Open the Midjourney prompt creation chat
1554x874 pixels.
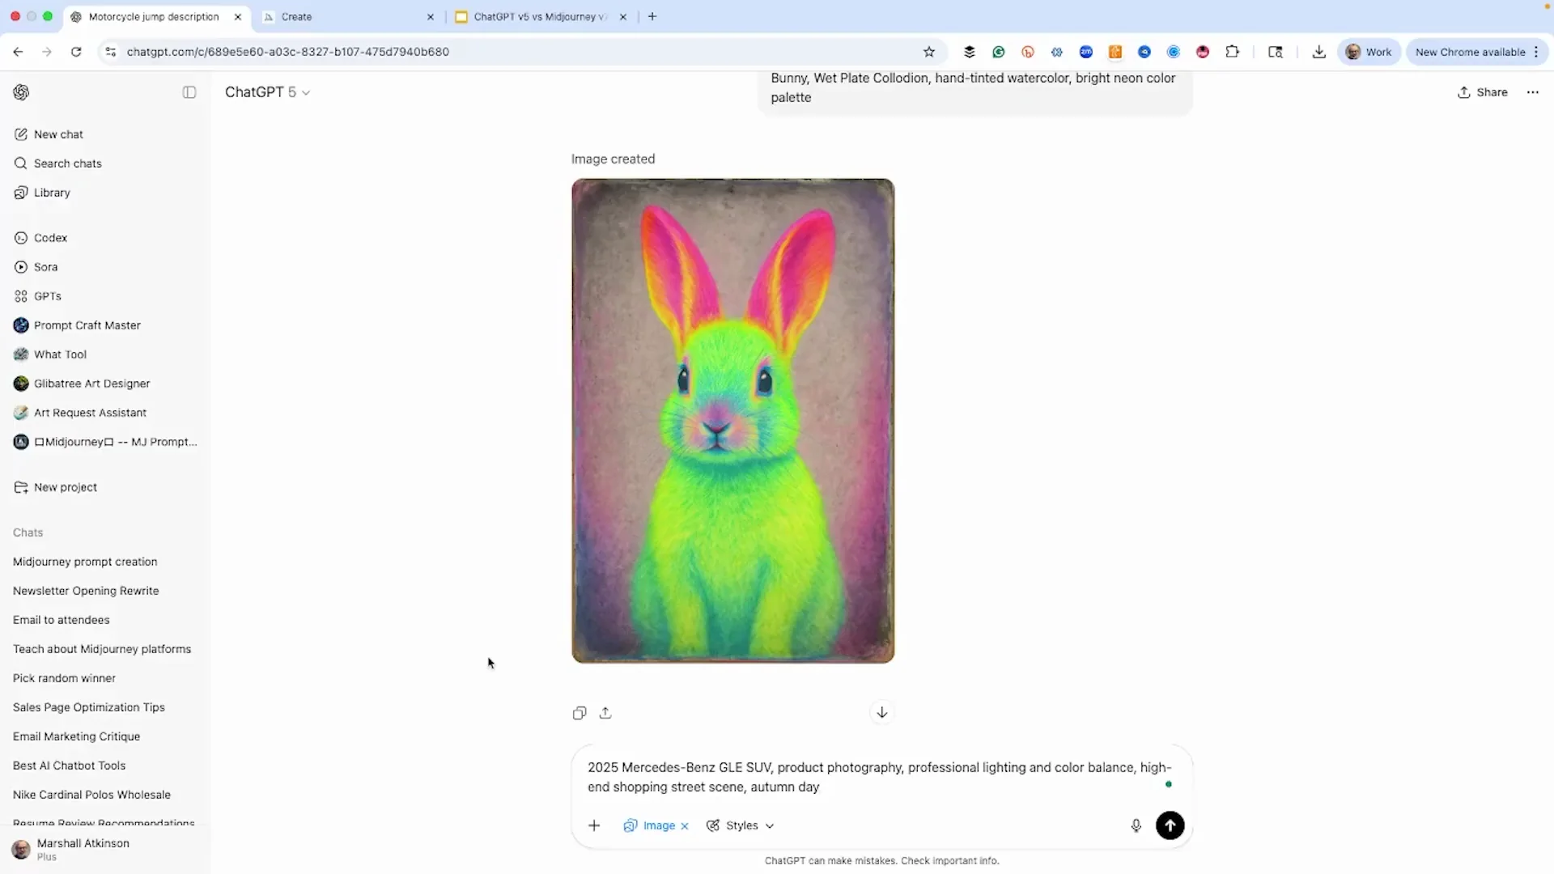pyautogui.click(x=85, y=561)
